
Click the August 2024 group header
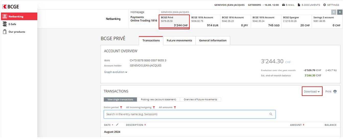pyautogui.click(x=112, y=132)
